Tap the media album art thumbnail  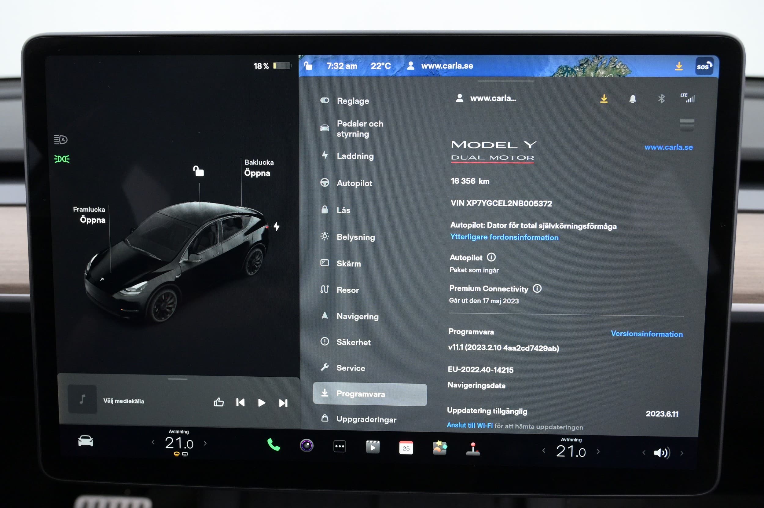82,399
